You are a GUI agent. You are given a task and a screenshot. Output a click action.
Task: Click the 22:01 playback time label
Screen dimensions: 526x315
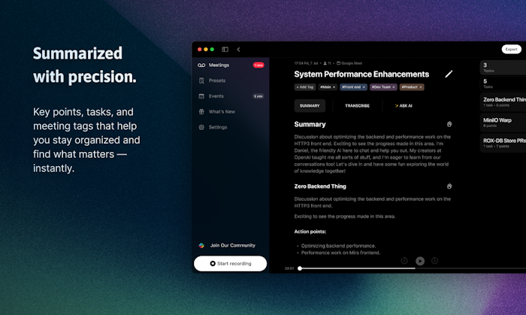click(x=289, y=268)
